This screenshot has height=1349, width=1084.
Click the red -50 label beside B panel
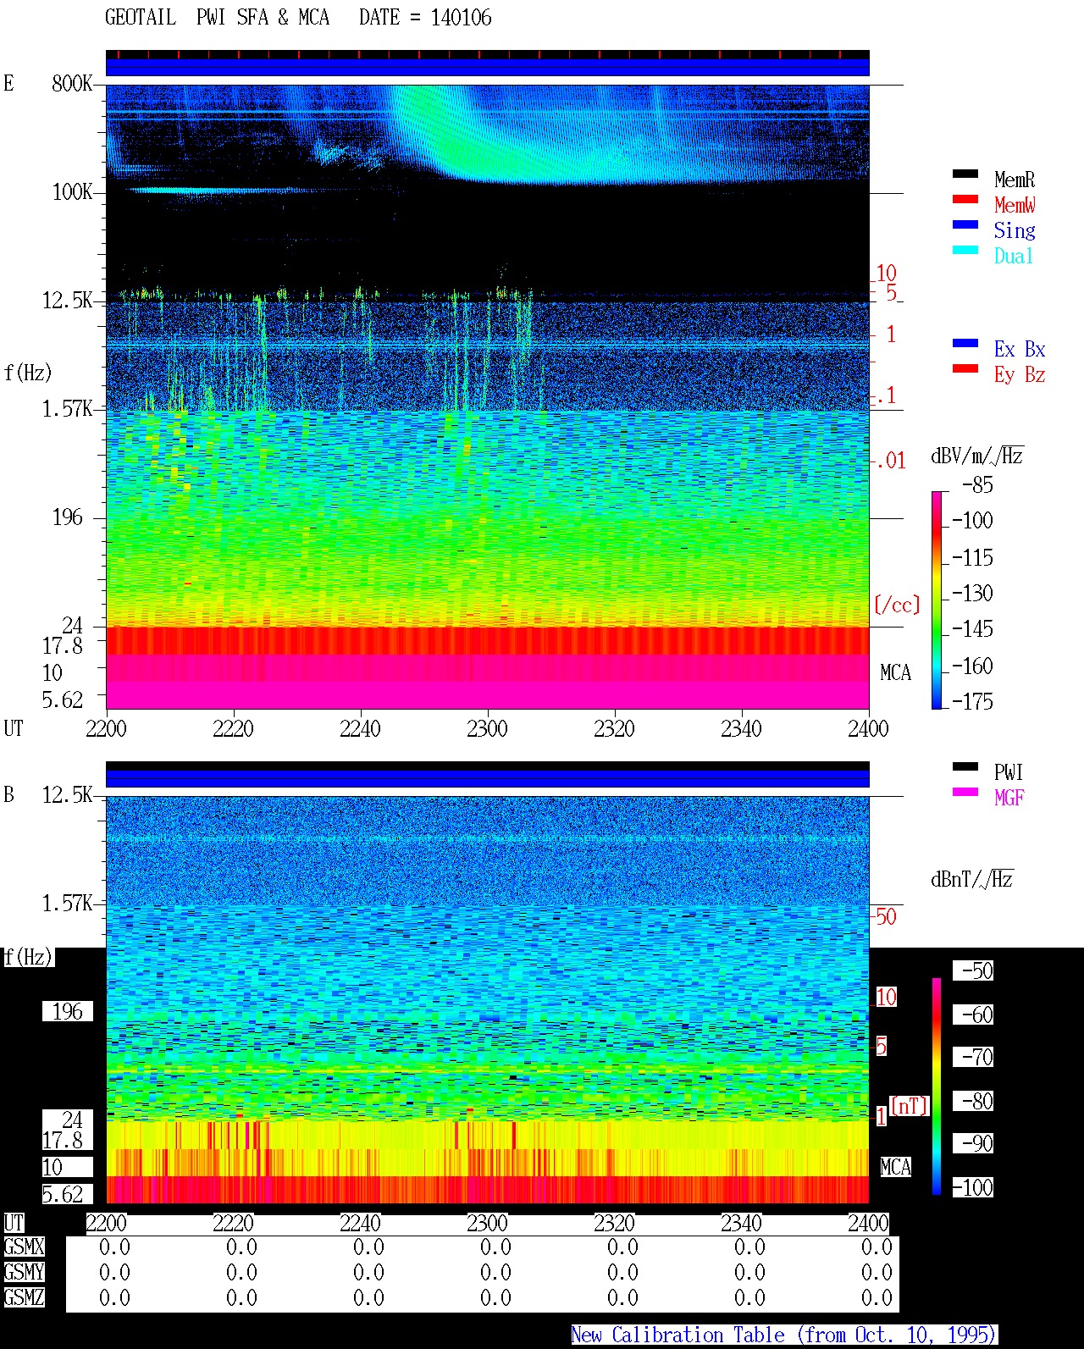coord(885,916)
